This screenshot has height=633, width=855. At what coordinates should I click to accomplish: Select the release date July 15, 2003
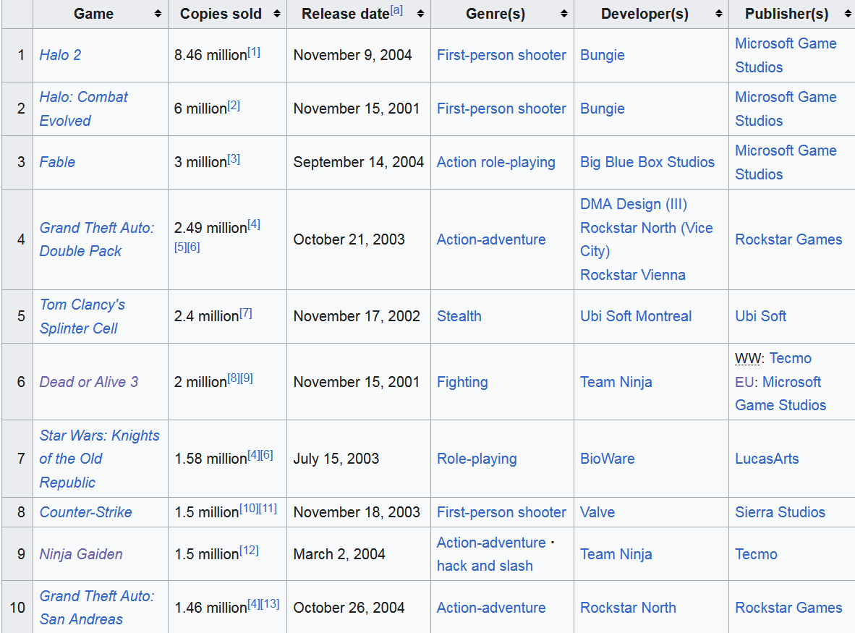coord(336,459)
